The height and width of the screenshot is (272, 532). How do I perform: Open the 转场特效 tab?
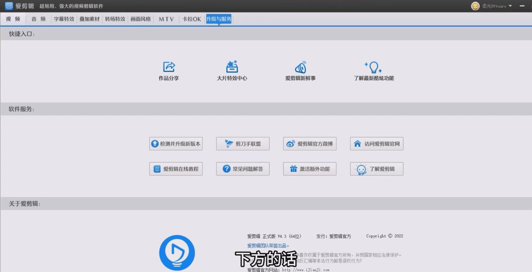115,19
